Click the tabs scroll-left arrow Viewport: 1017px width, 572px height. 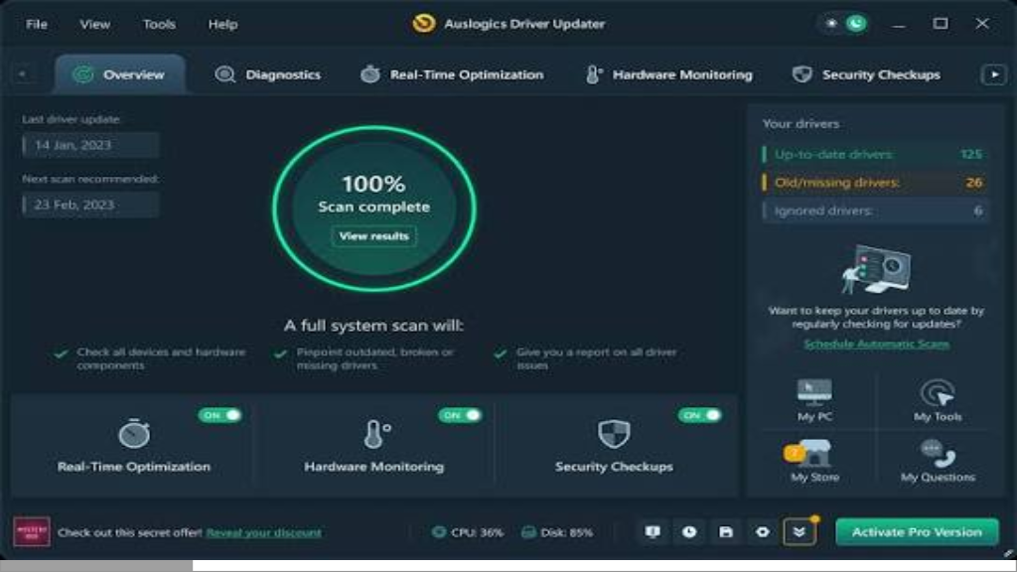point(22,74)
